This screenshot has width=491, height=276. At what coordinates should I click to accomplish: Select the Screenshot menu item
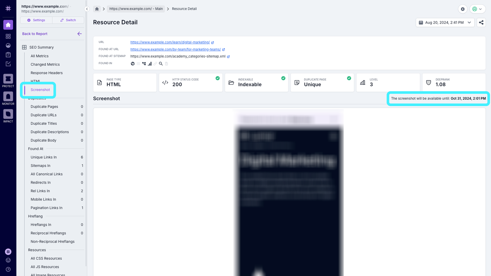pyautogui.click(x=40, y=90)
